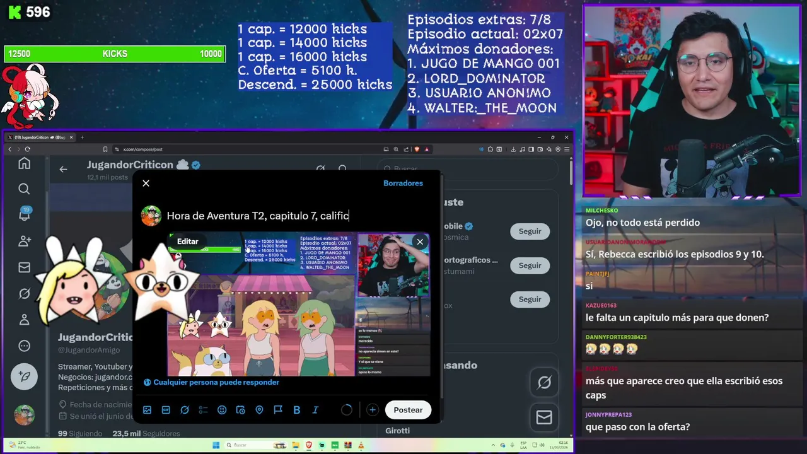Click 99 Siguiendo link
807x454 pixels.
click(80, 434)
